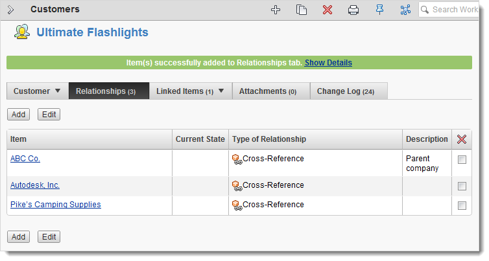Check the ABC Co. row checkbox
Screen dimensions: 489x261
(462, 160)
